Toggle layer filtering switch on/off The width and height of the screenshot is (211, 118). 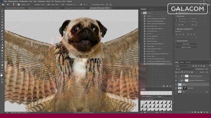pyautogui.click(x=210, y=66)
